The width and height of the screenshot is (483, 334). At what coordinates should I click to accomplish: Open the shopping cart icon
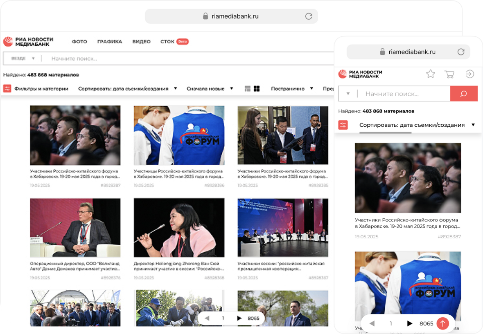click(x=449, y=74)
